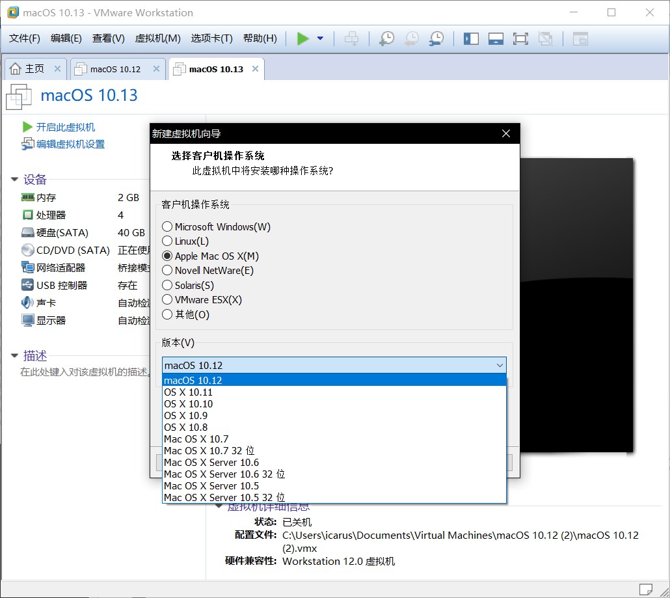
Task: Click the 内存 memory device icon
Action: point(27,197)
